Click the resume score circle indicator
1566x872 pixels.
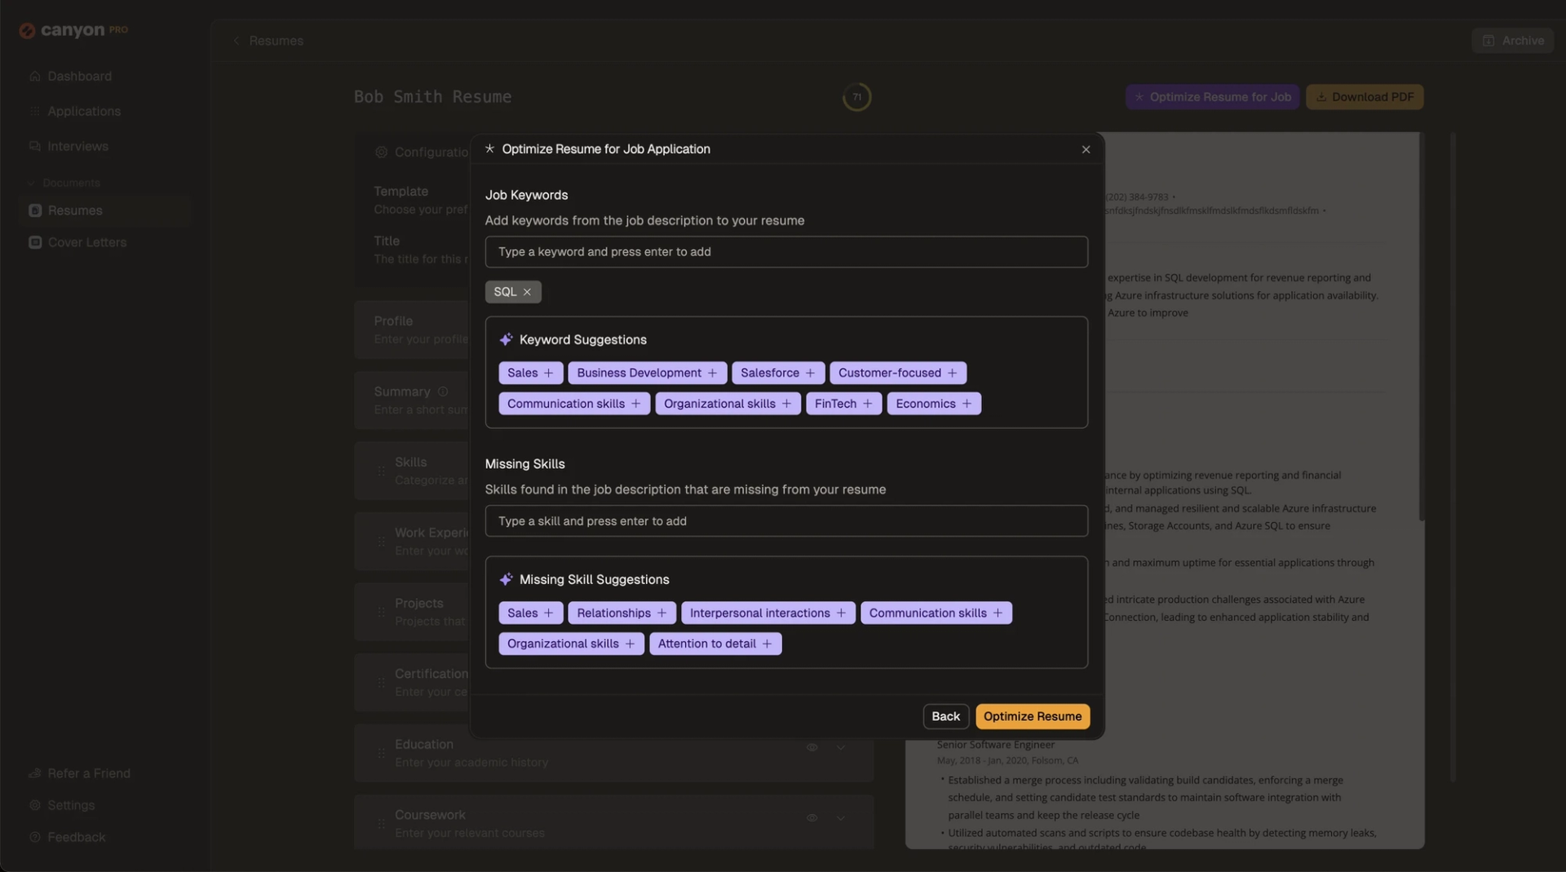coord(856,97)
